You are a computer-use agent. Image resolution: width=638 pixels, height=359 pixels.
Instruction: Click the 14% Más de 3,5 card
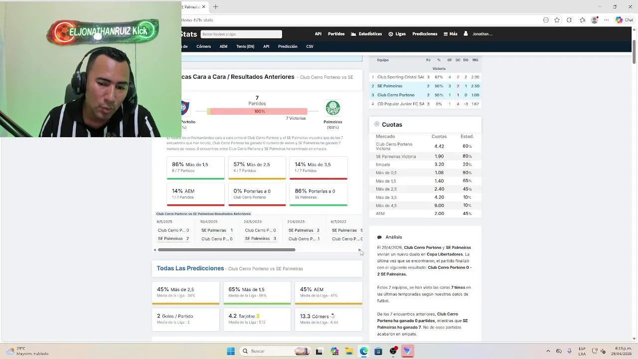click(319, 168)
